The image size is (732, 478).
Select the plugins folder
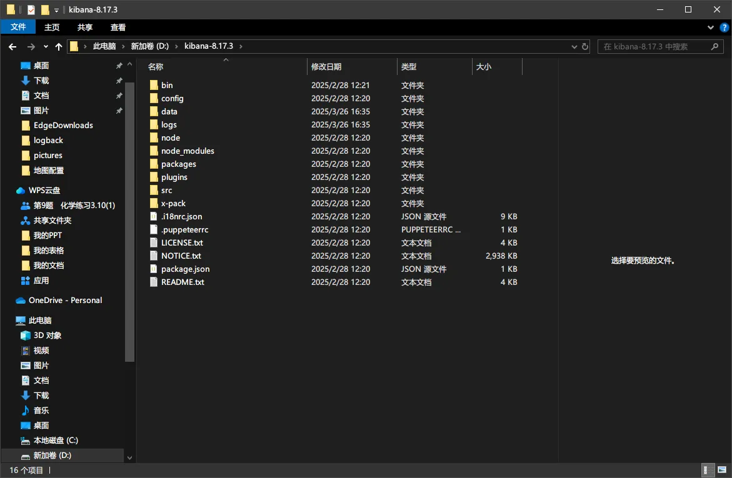tap(174, 177)
